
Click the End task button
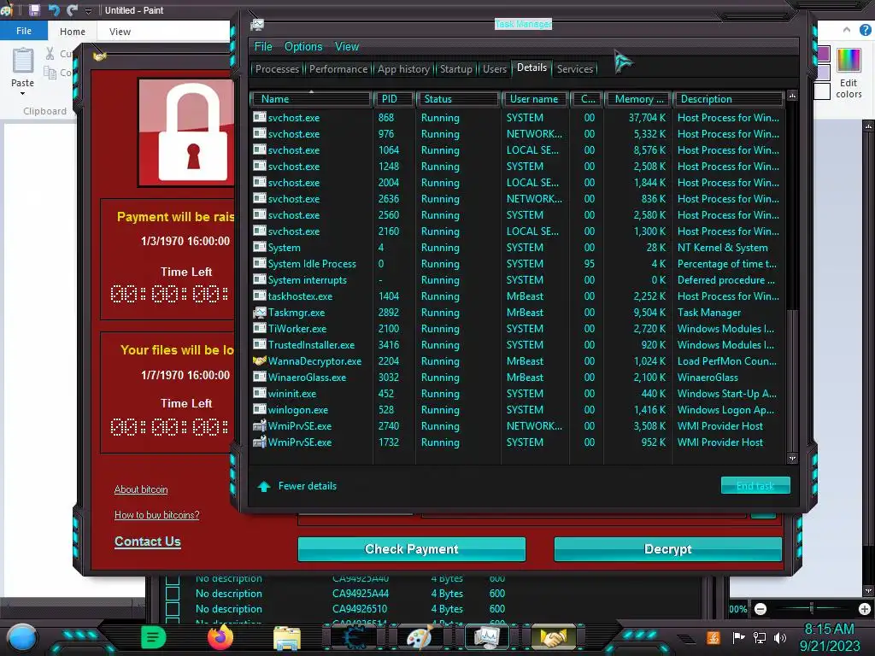755,485
